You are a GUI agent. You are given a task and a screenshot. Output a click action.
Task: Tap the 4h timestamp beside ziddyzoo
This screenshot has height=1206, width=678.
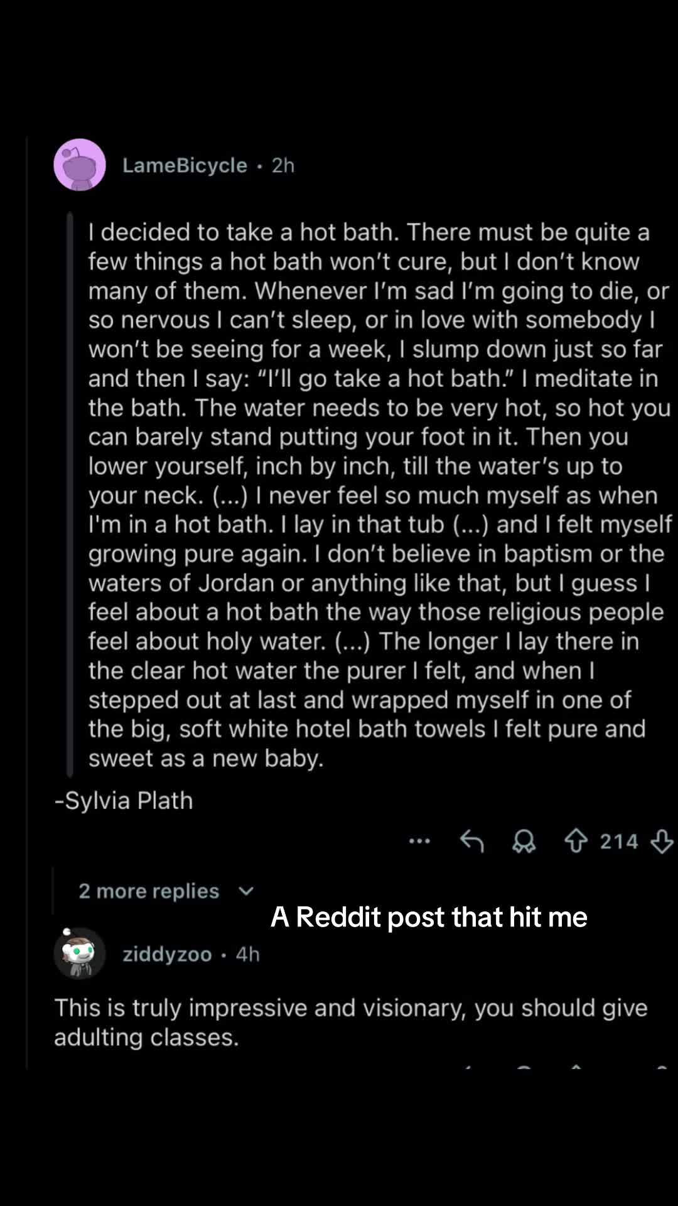[x=247, y=954]
